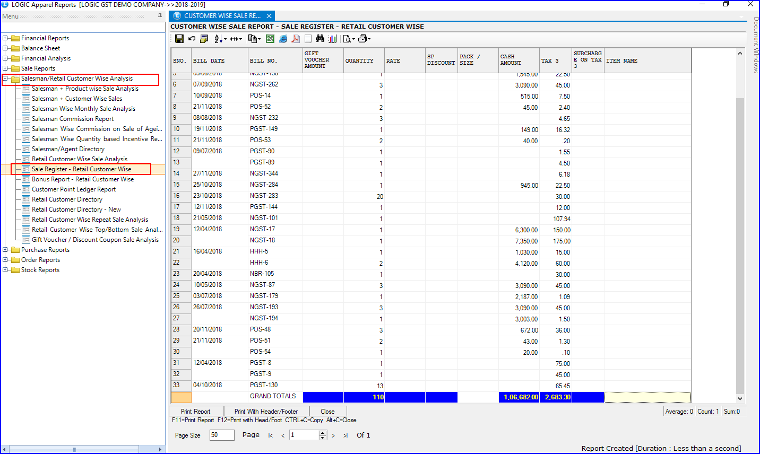Expand the Stock Reports folder
This screenshot has width=760, height=454.
[x=5, y=270]
